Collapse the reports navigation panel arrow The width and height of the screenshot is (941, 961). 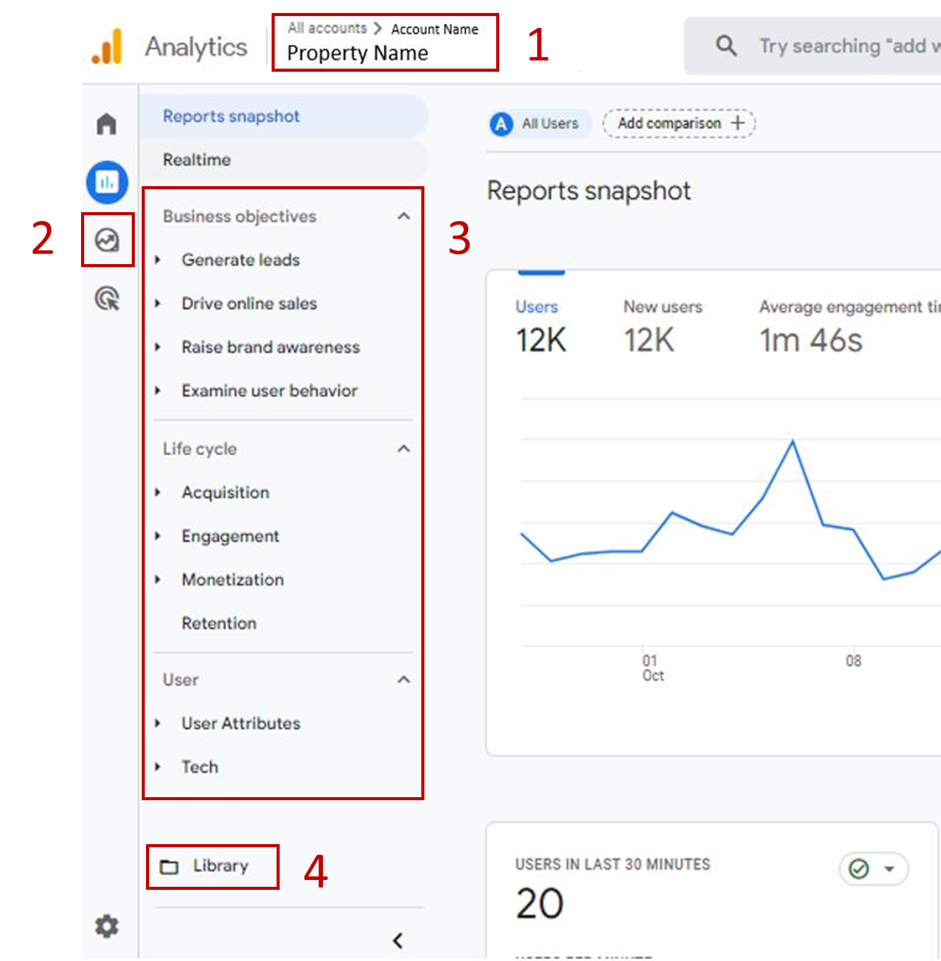[x=398, y=941]
